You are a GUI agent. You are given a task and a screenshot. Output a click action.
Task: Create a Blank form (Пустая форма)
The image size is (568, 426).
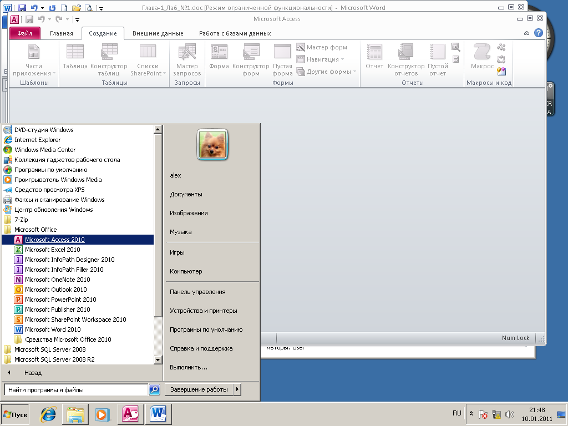[282, 60]
